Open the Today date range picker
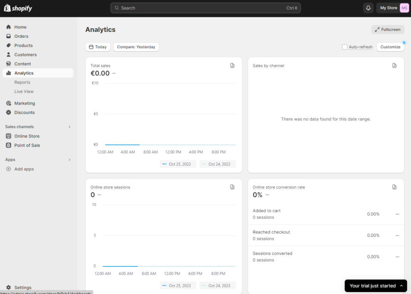 (98, 47)
